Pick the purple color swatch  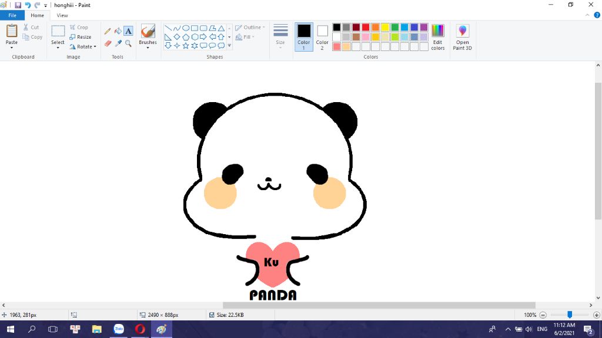coord(424,27)
